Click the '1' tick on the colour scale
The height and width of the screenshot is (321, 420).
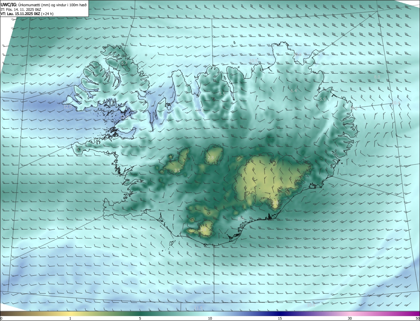coord(70,318)
